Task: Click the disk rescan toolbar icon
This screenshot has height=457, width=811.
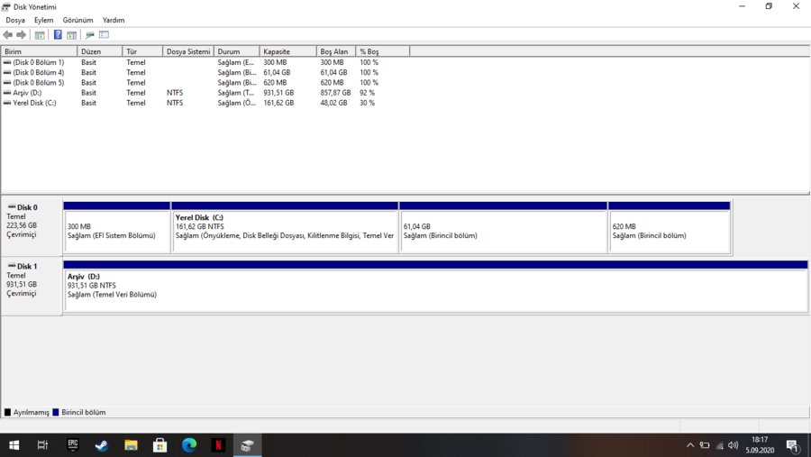Action: pyautogui.click(x=89, y=34)
